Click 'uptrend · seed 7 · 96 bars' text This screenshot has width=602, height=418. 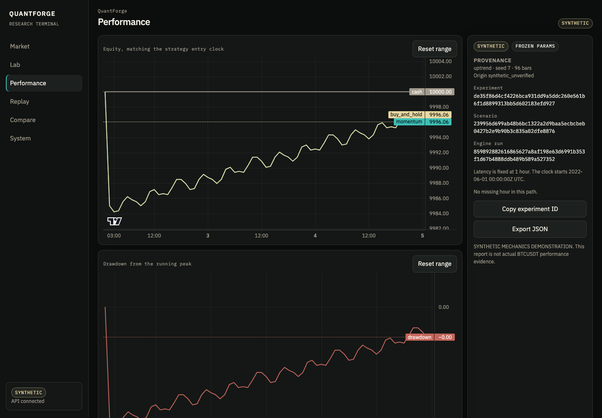pos(503,68)
